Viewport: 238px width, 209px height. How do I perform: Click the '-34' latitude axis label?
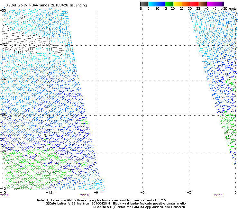(x=3, y=79)
